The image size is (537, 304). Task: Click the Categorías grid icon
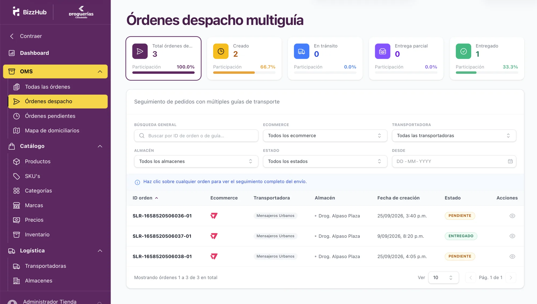[17, 191]
